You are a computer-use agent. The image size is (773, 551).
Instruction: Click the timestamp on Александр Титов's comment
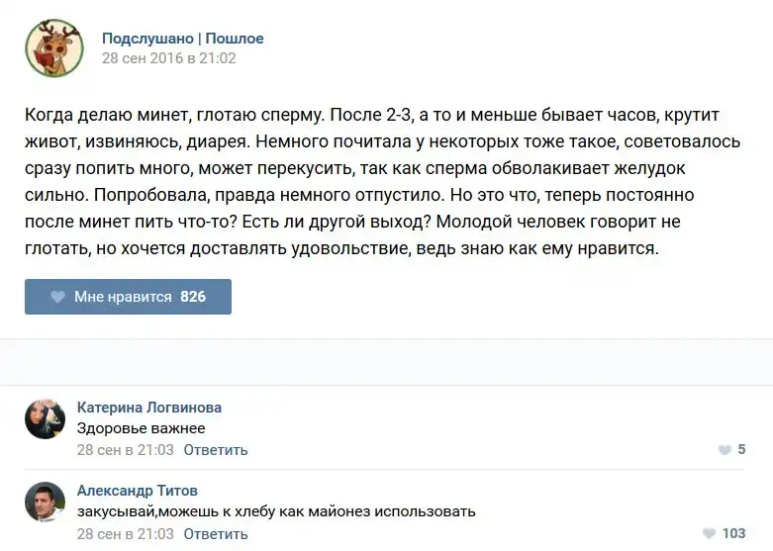[x=125, y=533]
